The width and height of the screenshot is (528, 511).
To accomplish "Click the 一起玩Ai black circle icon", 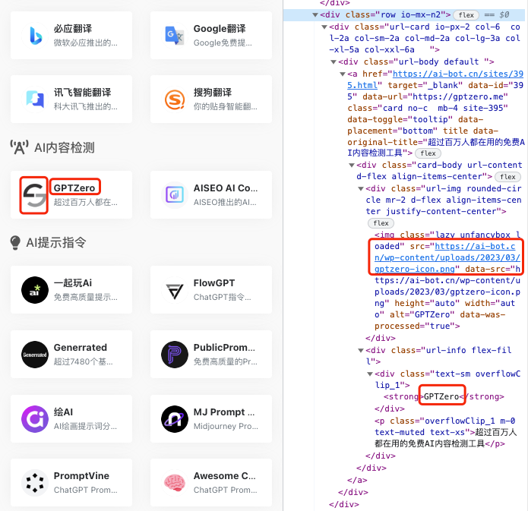I will [35, 290].
